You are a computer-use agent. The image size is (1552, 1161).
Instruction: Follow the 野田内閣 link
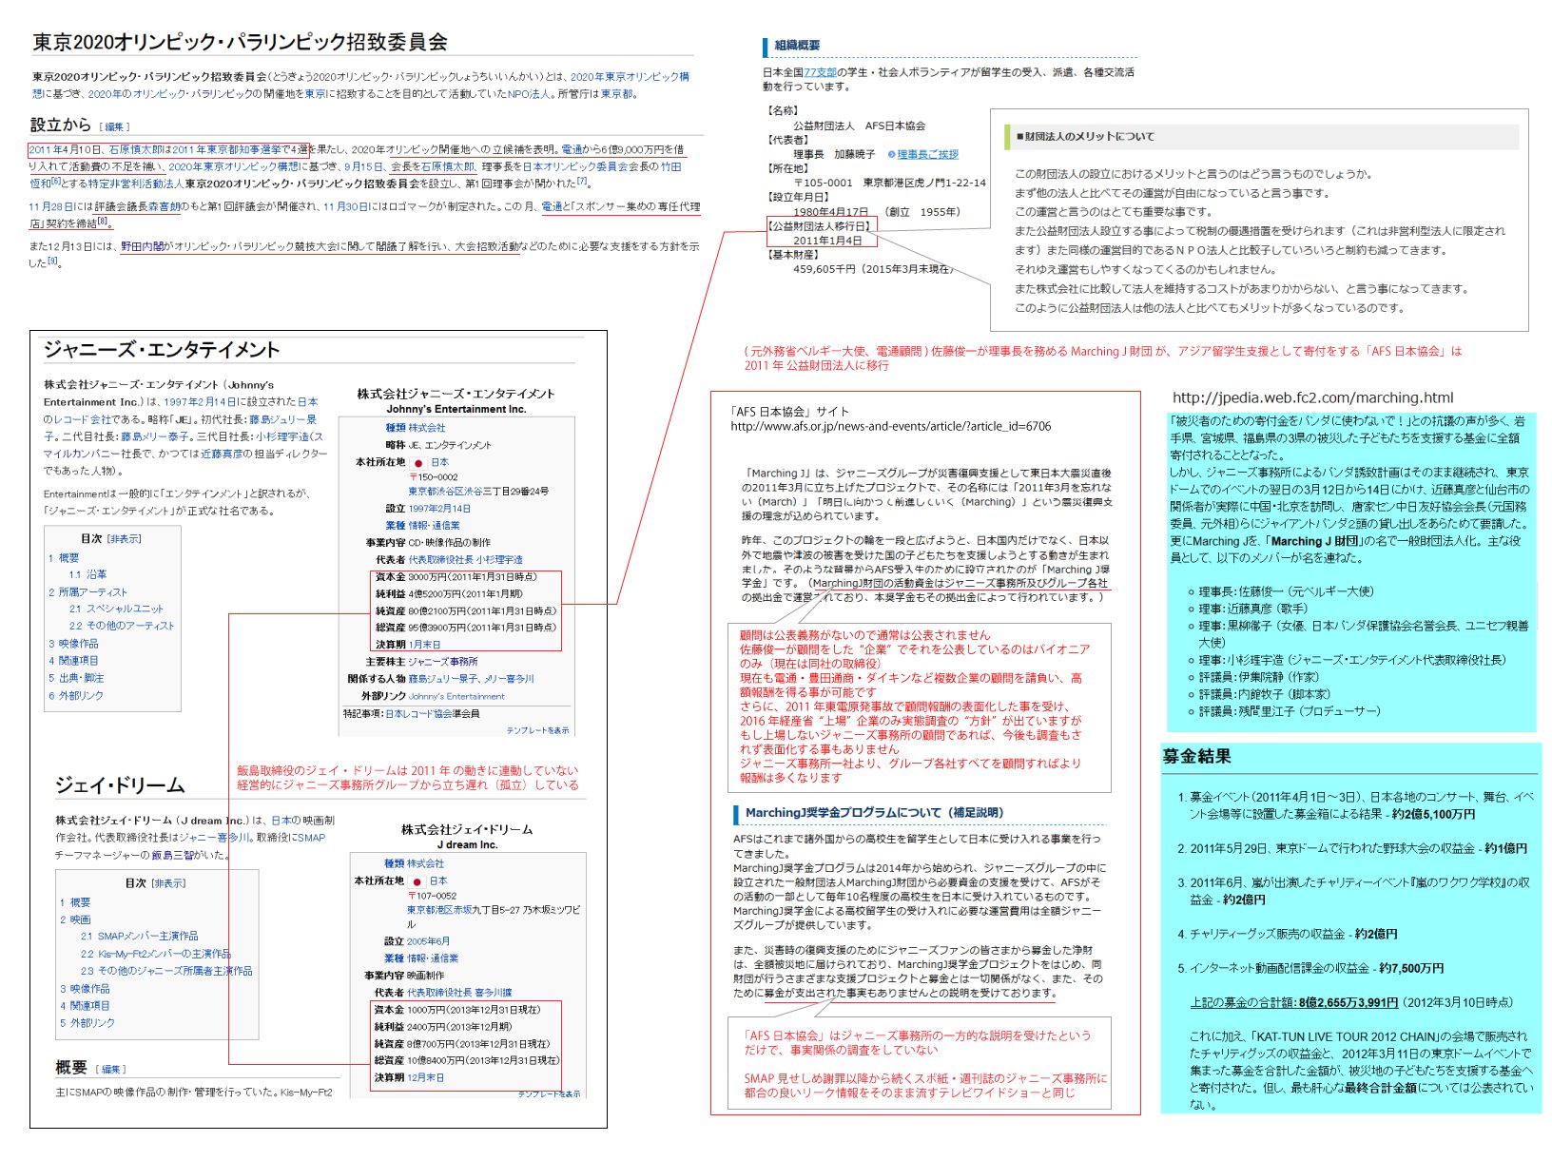[x=144, y=246]
